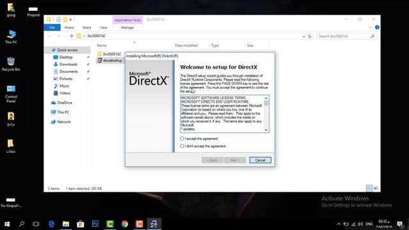Open the goog desktop folder icon
The image size is (409, 230).
pyautogui.click(x=11, y=10)
